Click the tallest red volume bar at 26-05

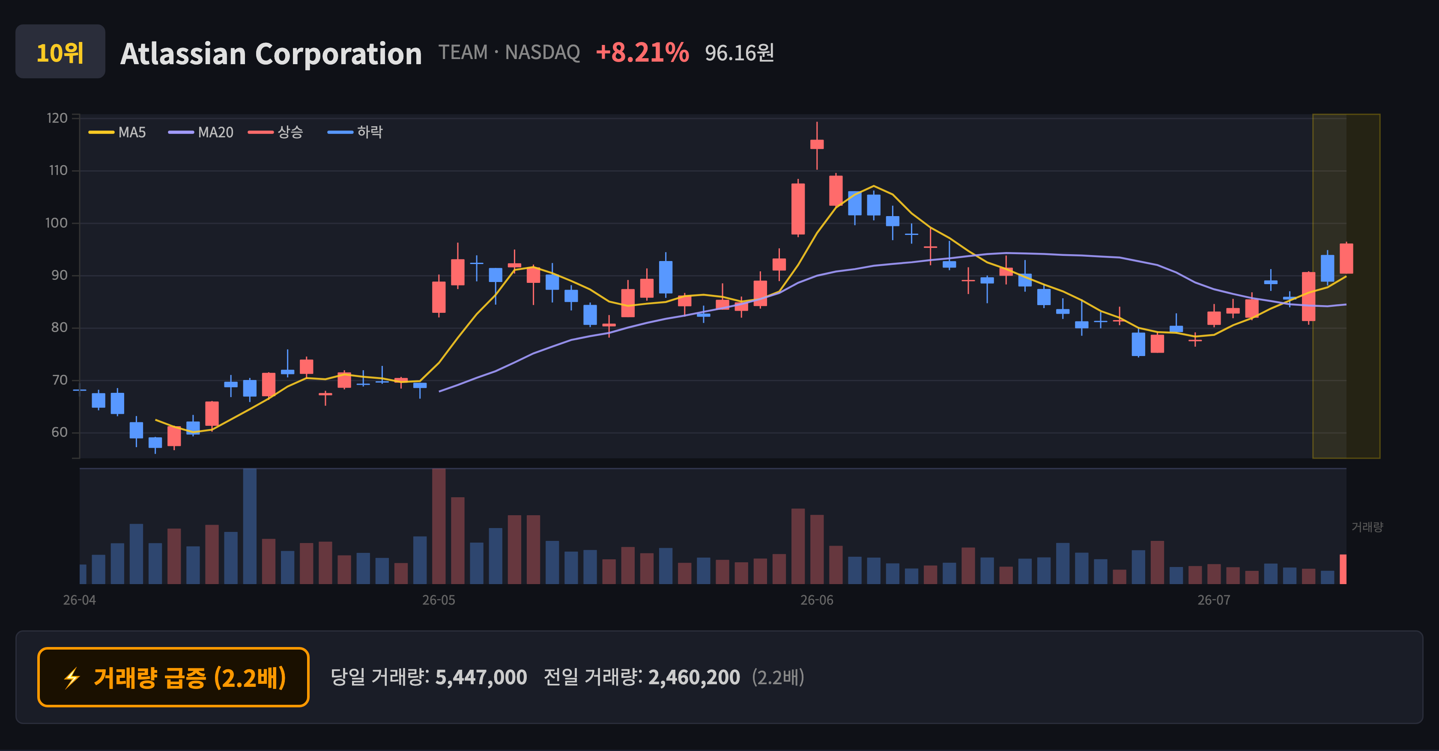coord(439,526)
